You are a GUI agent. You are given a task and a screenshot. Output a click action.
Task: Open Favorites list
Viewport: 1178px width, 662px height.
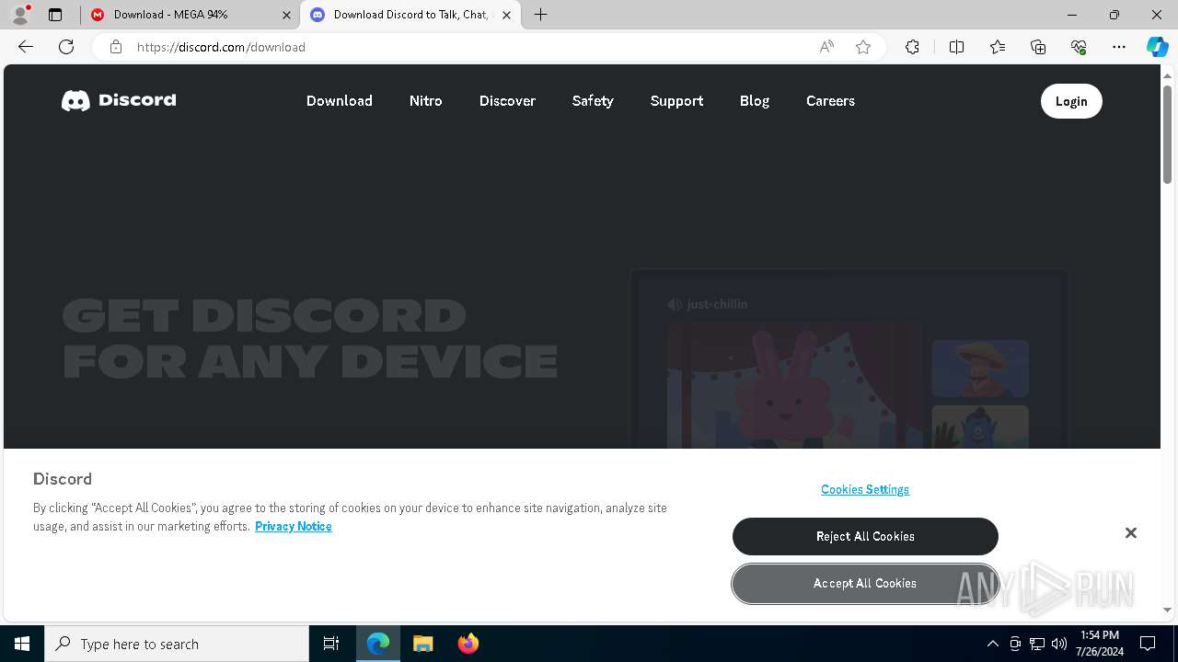point(998,47)
